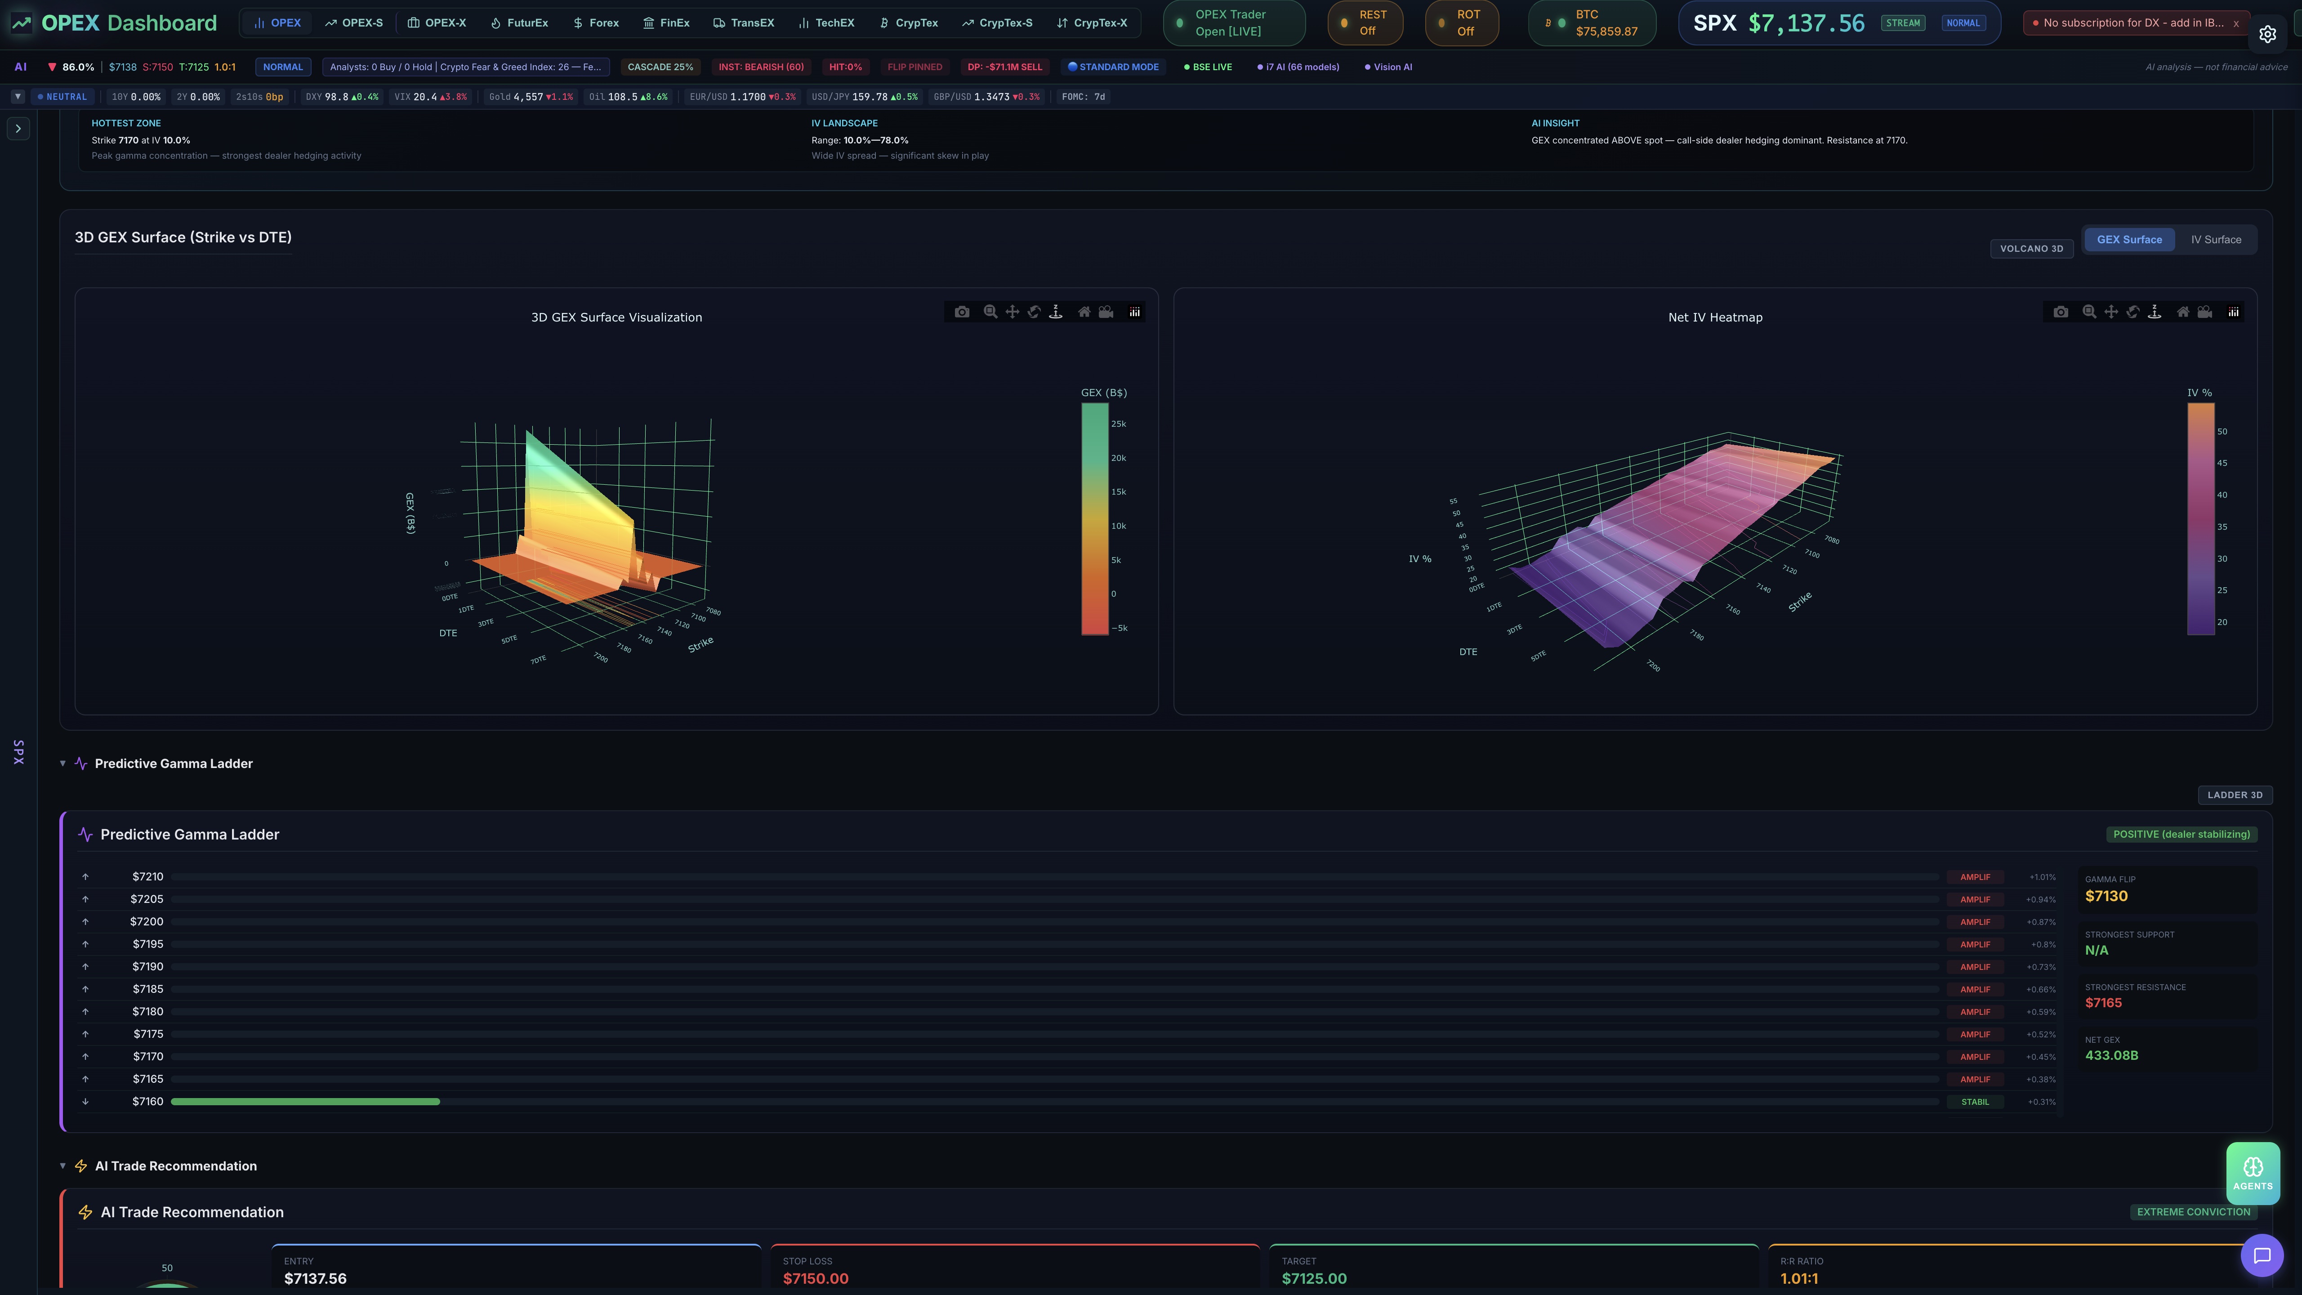Open Plotly logo link on GEX Surface plot
The image size is (2302, 1295).
coord(1135,312)
